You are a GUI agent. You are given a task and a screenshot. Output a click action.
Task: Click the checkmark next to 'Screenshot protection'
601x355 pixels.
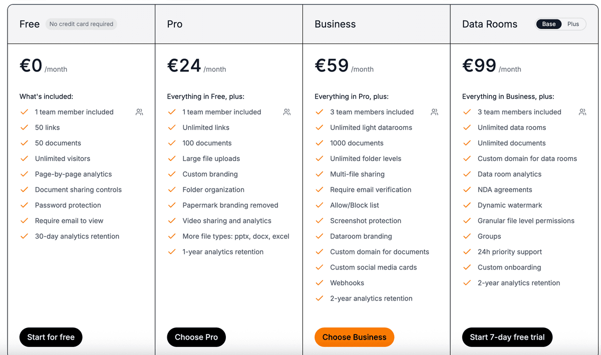click(320, 220)
